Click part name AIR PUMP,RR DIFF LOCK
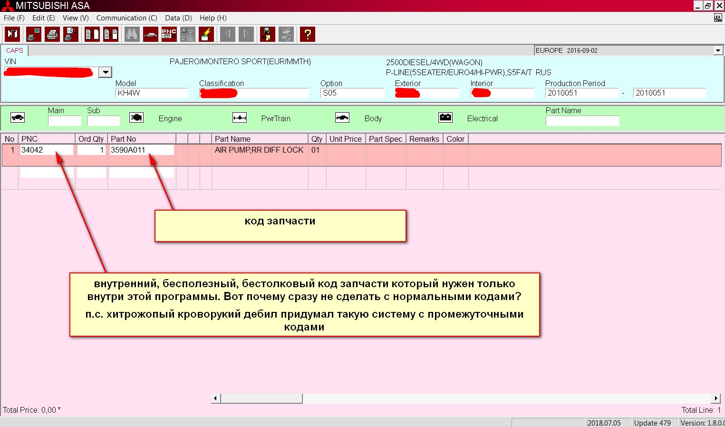725x427 pixels. pyautogui.click(x=259, y=150)
